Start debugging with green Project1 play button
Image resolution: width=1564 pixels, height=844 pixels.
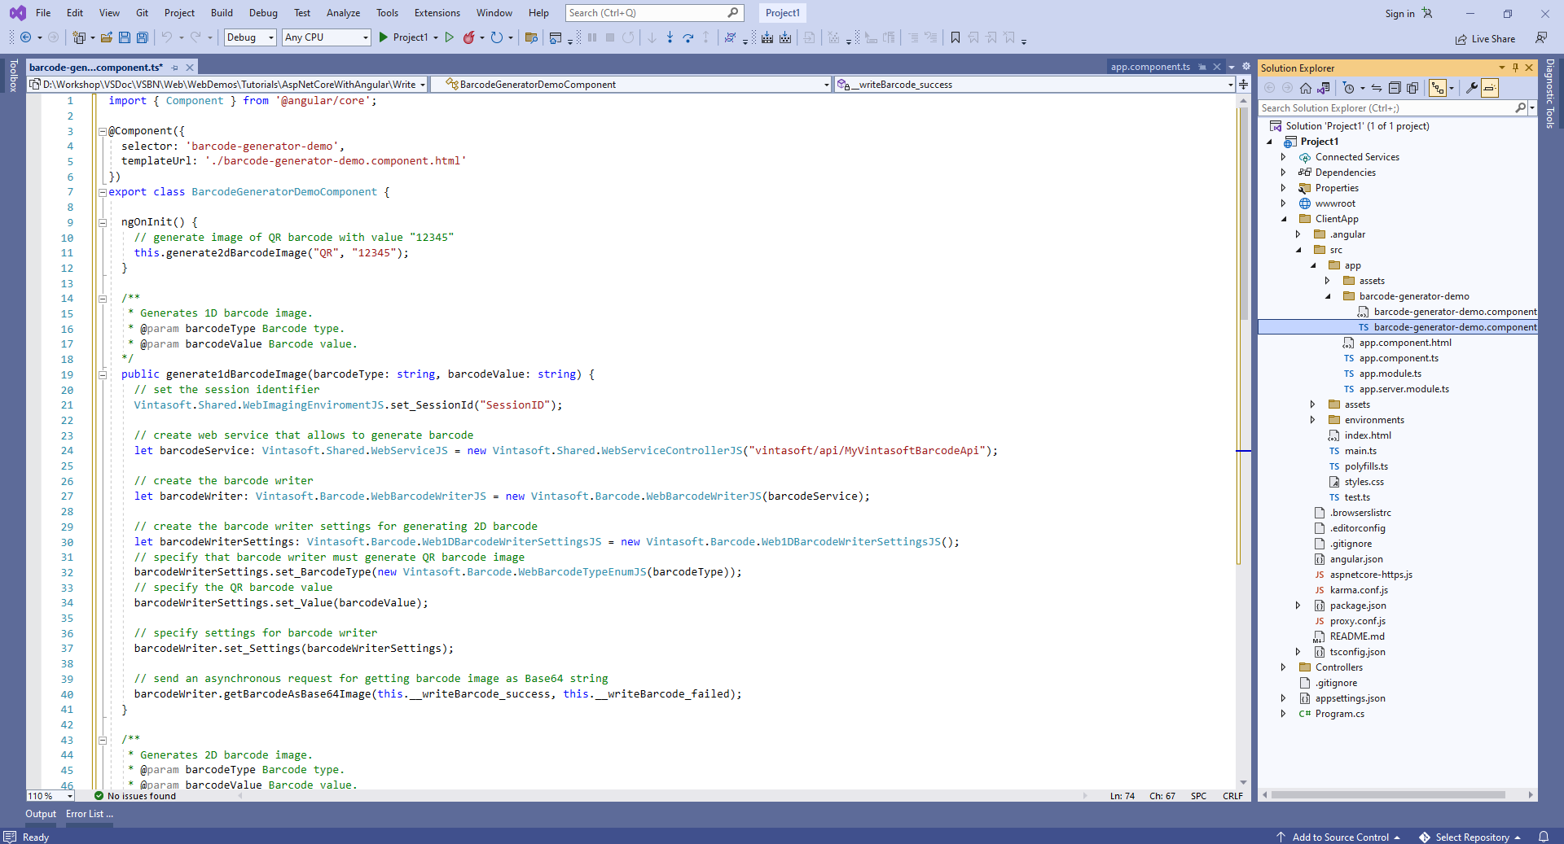pos(384,37)
